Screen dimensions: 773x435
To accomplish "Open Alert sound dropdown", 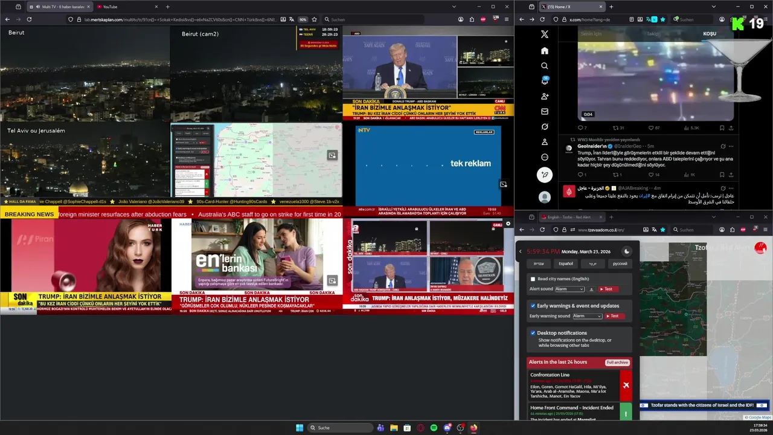I will click(x=569, y=289).
